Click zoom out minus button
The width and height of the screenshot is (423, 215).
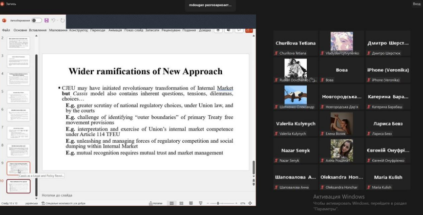tap(208, 203)
